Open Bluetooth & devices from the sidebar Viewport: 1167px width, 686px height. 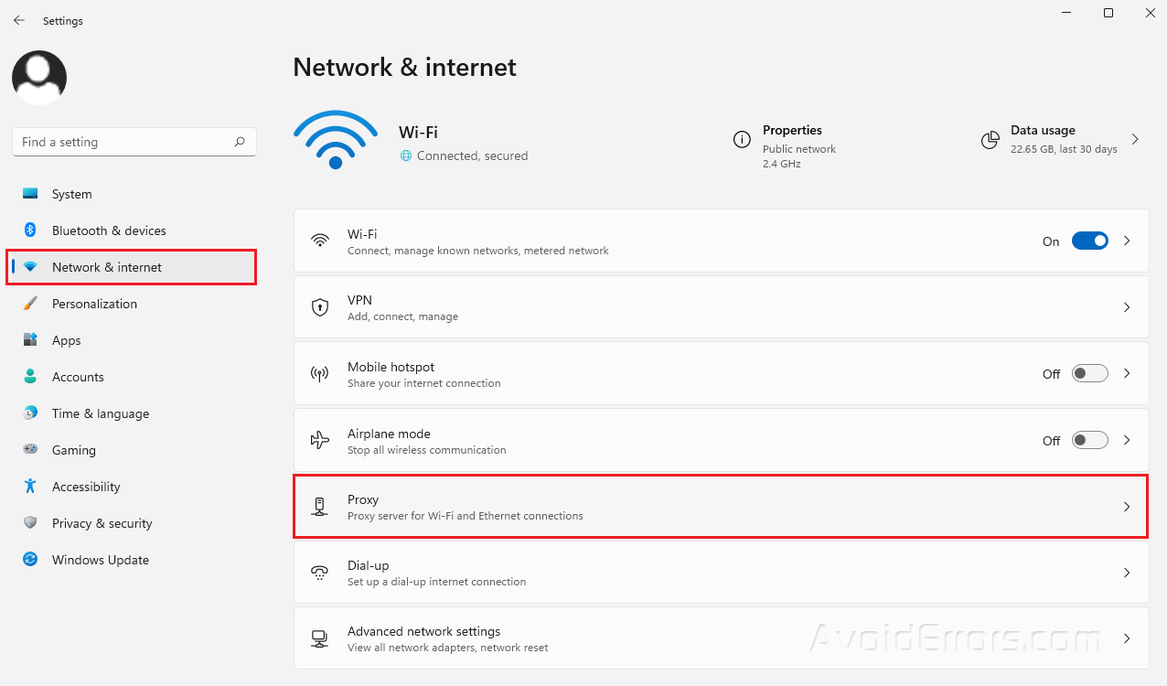pyautogui.click(x=31, y=230)
